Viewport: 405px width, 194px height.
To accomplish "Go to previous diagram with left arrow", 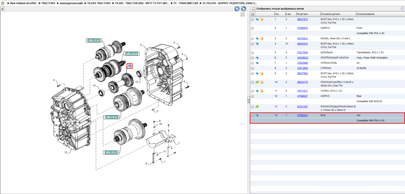I will 237,9.
